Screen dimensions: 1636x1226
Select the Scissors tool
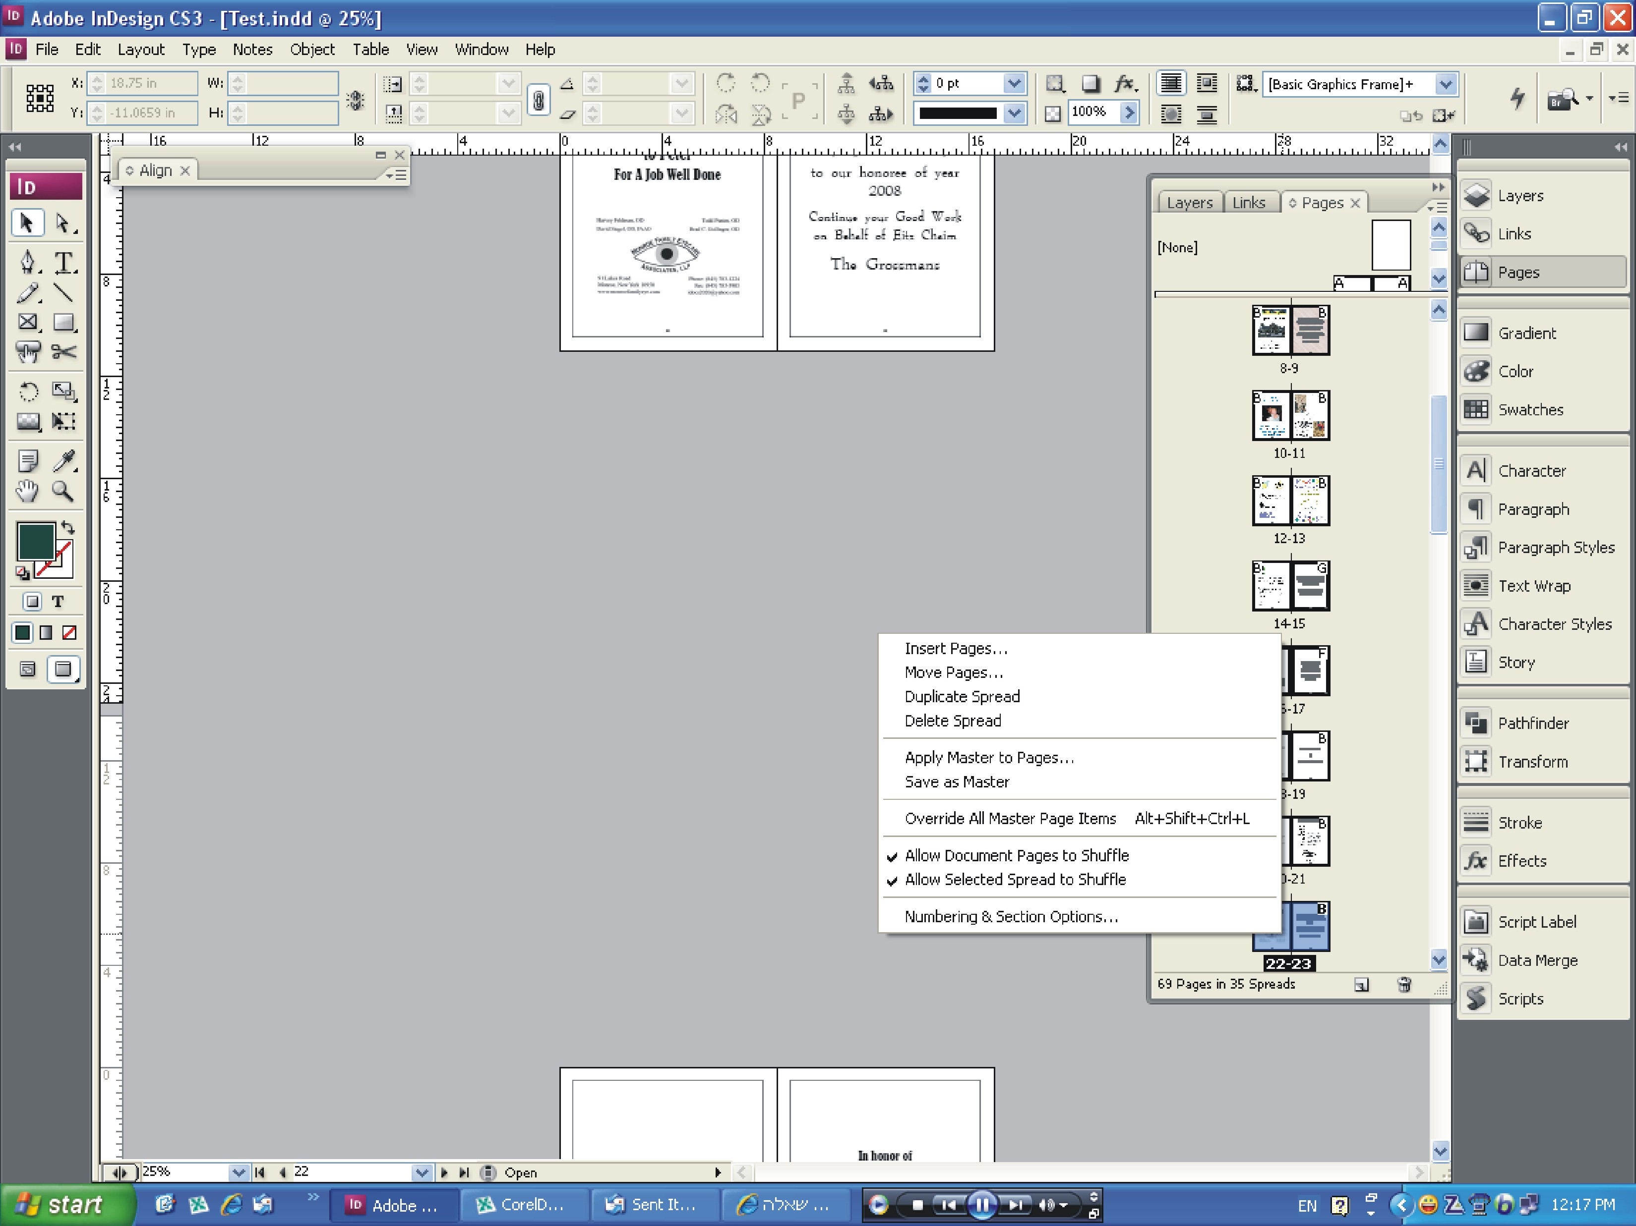click(x=63, y=352)
